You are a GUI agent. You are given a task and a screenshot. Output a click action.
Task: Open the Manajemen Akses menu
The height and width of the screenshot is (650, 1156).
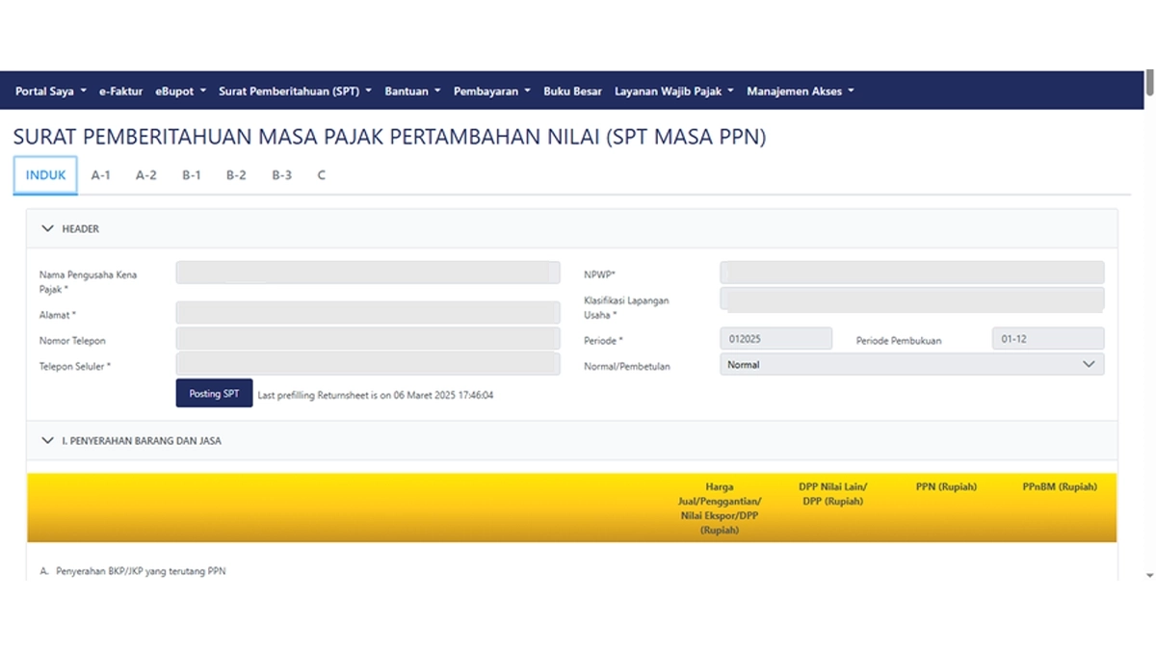(800, 91)
